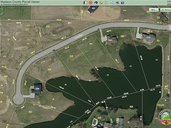
Task: Click the red circular target icon
Action: click(91, 3)
